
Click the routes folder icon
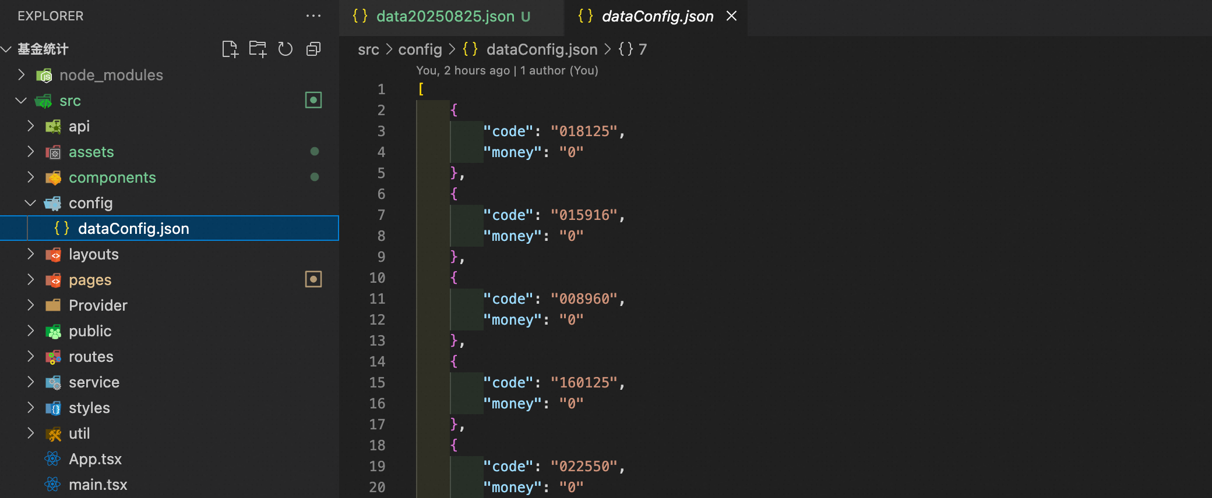click(54, 357)
